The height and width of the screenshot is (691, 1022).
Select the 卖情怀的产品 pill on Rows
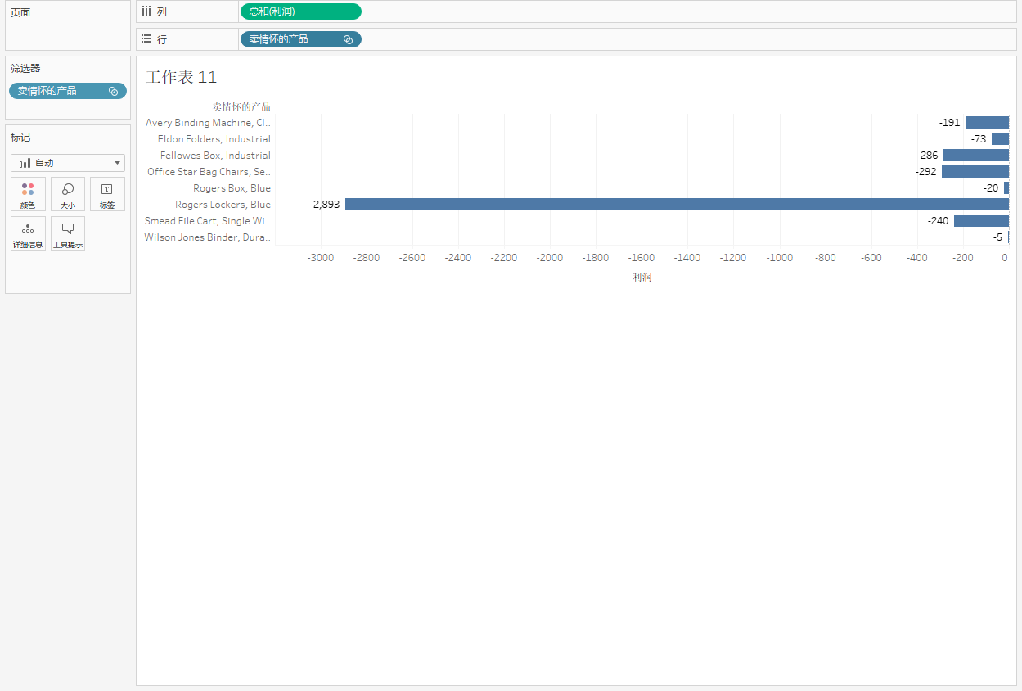300,39
